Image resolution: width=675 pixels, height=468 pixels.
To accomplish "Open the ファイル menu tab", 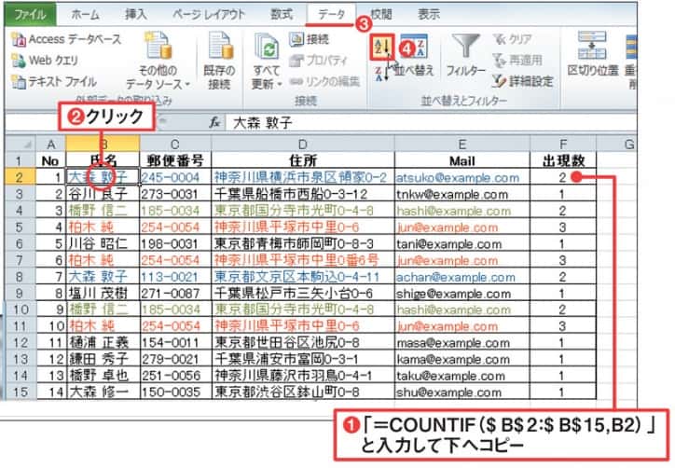I will click(x=27, y=14).
